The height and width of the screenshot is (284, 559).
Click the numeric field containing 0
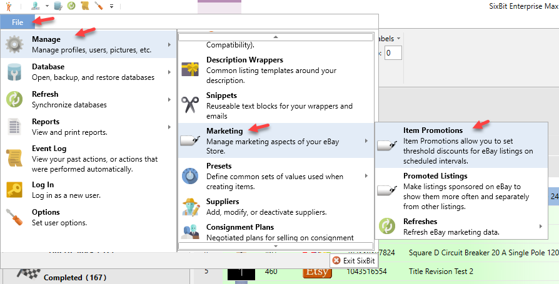pos(393,52)
